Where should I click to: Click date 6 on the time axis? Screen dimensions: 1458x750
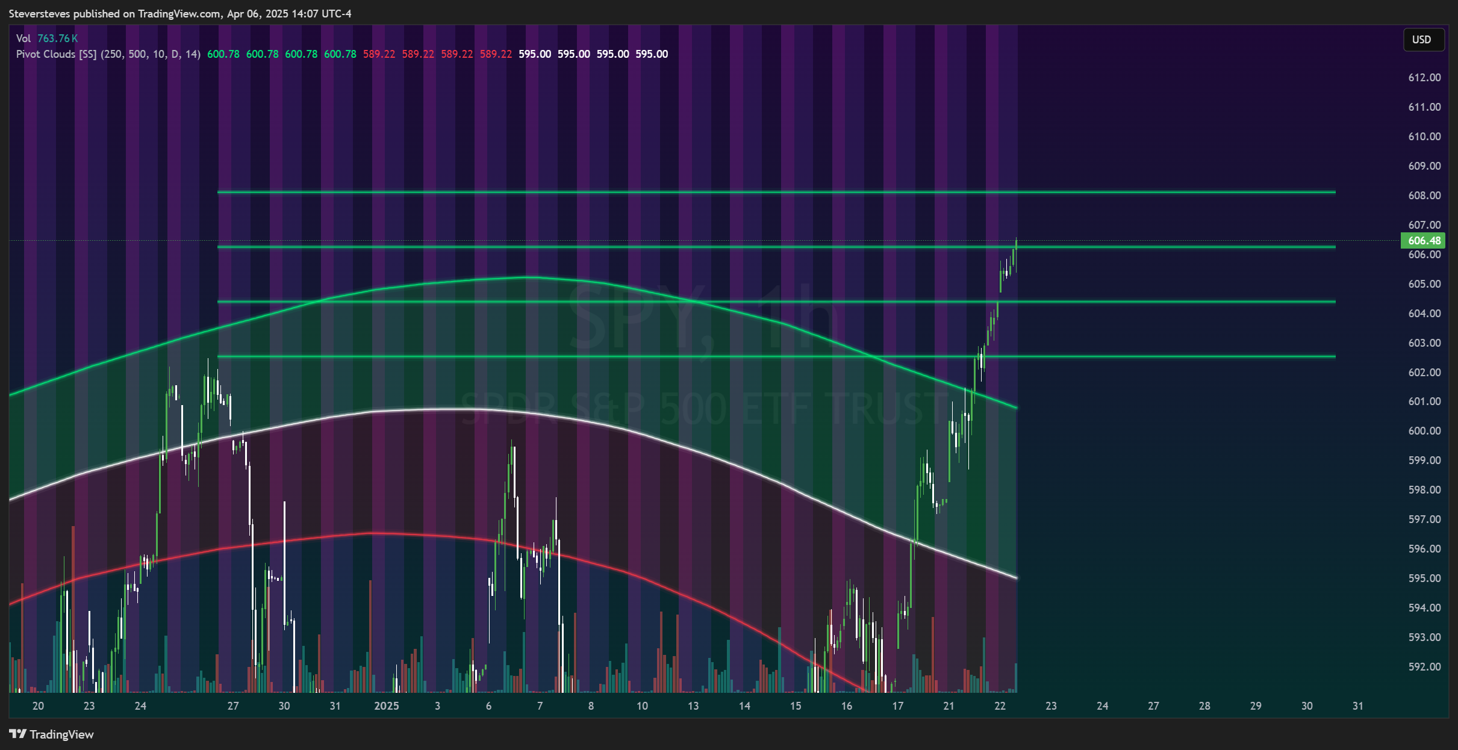click(x=488, y=706)
